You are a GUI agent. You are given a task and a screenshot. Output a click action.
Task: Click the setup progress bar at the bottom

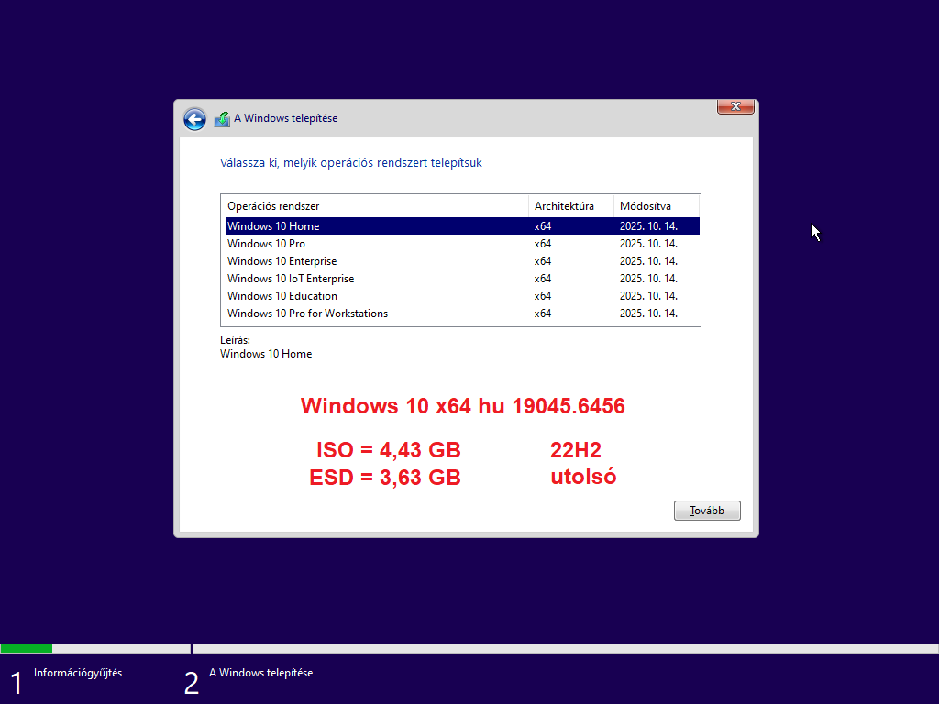point(469,648)
